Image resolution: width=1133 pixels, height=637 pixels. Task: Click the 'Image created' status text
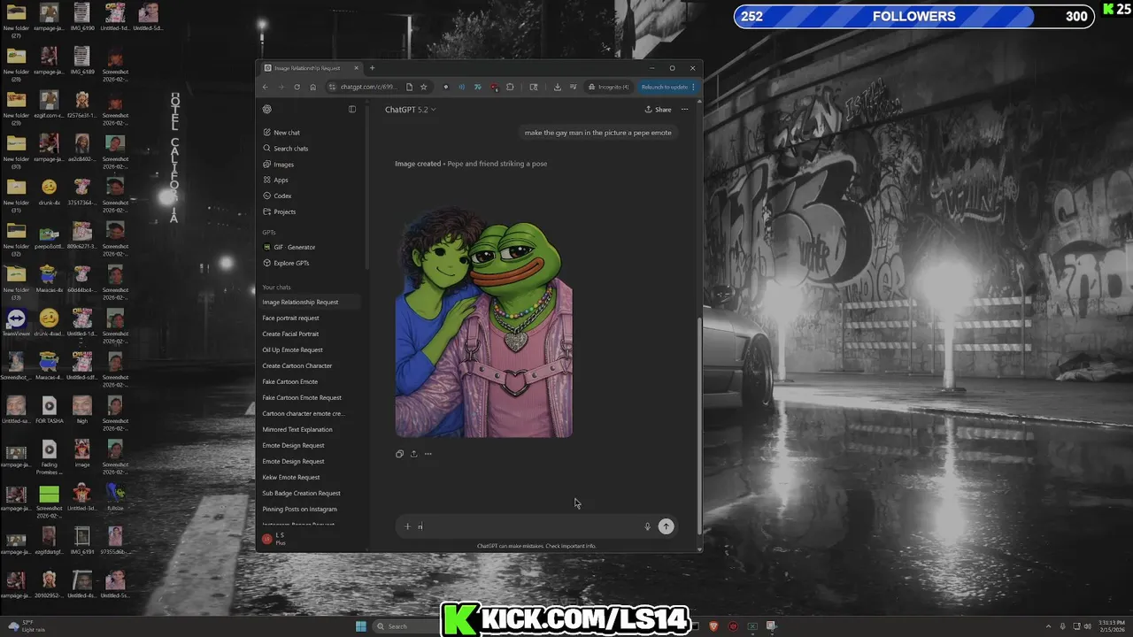(x=418, y=164)
